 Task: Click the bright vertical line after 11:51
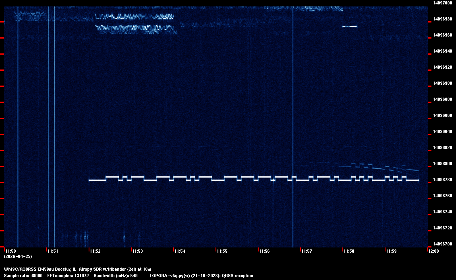coord(54,121)
